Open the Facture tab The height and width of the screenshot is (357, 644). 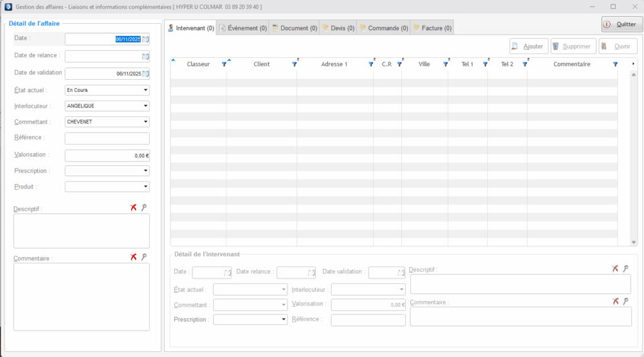tap(432, 28)
